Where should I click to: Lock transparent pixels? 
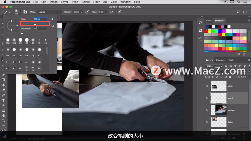click(213, 77)
